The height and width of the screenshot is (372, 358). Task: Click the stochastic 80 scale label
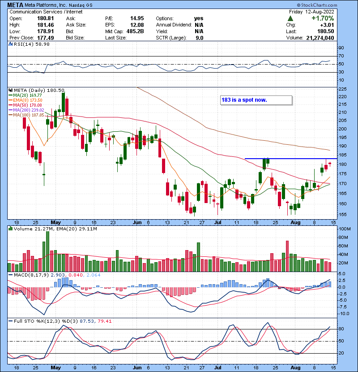(341, 329)
